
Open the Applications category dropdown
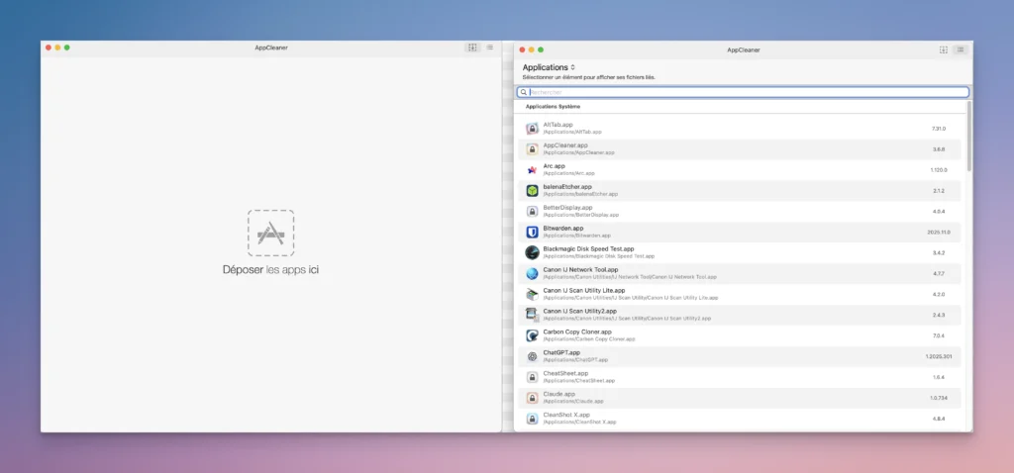pyautogui.click(x=549, y=67)
